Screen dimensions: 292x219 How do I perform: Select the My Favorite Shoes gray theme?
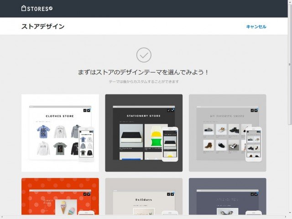pos(228,133)
